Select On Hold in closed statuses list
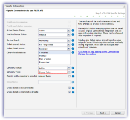This screenshot has width=130, height=120. pos(54,56)
